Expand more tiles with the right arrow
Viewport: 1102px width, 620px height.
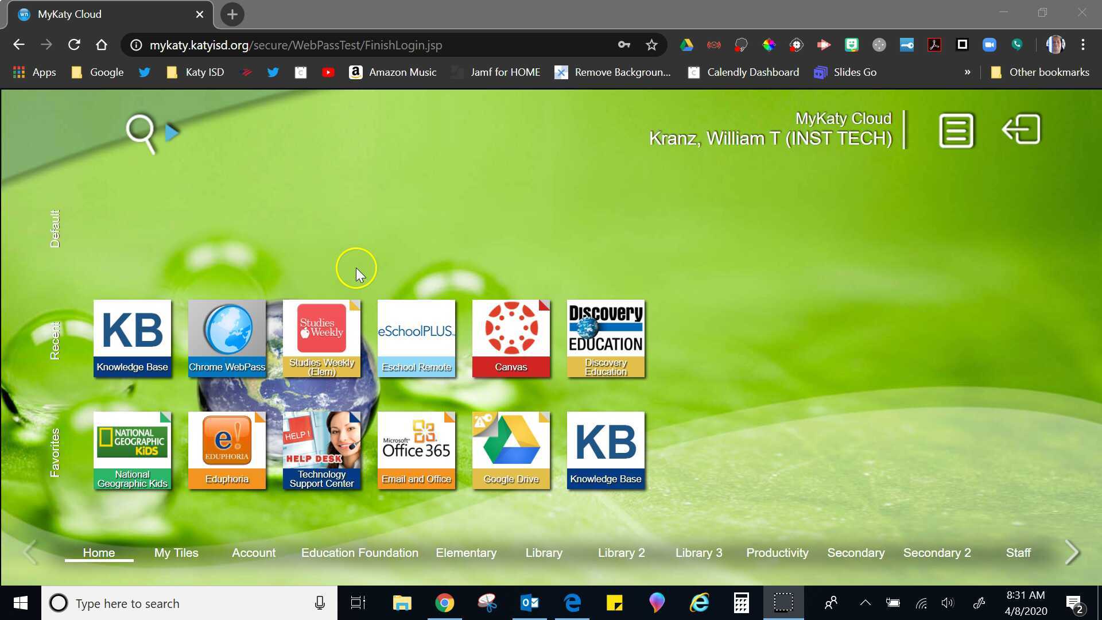(x=1071, y=552)
